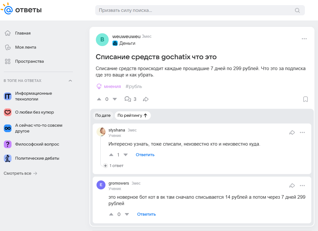Open 'А сейчас что-то совсем другое' space
318x231 pixels.
coord(39,128)
